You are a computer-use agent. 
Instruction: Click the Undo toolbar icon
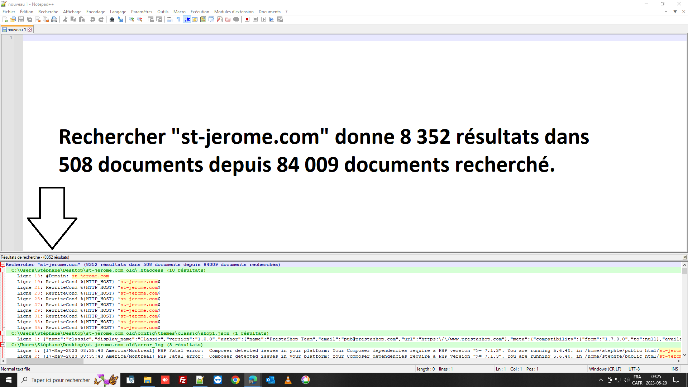93,19
